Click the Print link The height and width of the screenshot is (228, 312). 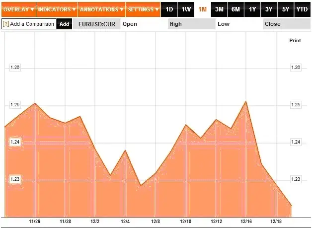tap(295, 41)
